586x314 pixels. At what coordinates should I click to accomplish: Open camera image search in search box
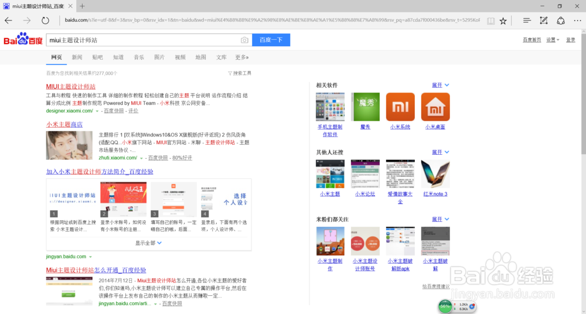click(244, 40)
